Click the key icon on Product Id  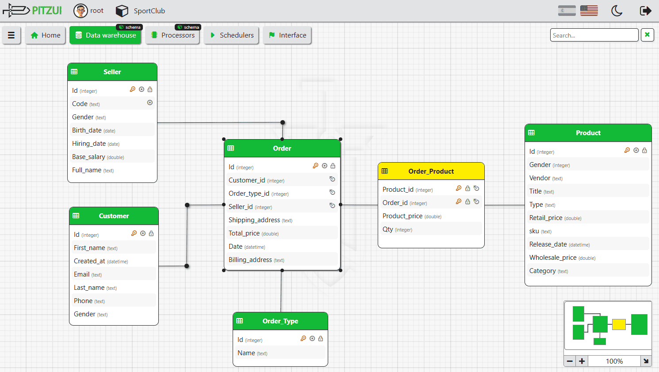click(627, 150)
